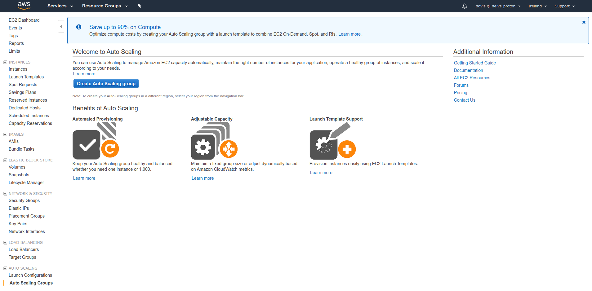
Task: Click the info icon in the Compute banner
Action: 79,27
